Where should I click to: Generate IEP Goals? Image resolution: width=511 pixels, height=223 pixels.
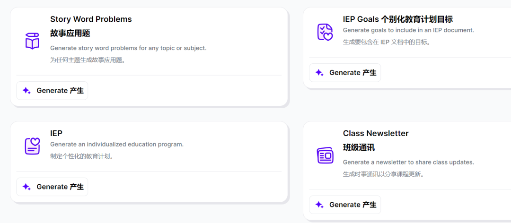coord(345,73)
